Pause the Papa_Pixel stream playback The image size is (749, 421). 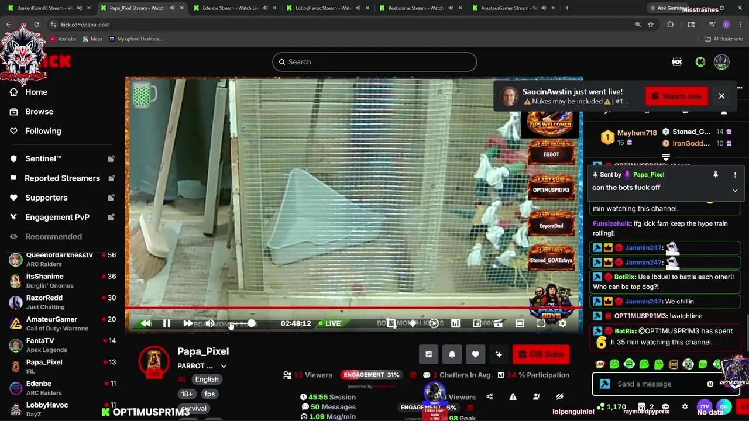point(167,323)
